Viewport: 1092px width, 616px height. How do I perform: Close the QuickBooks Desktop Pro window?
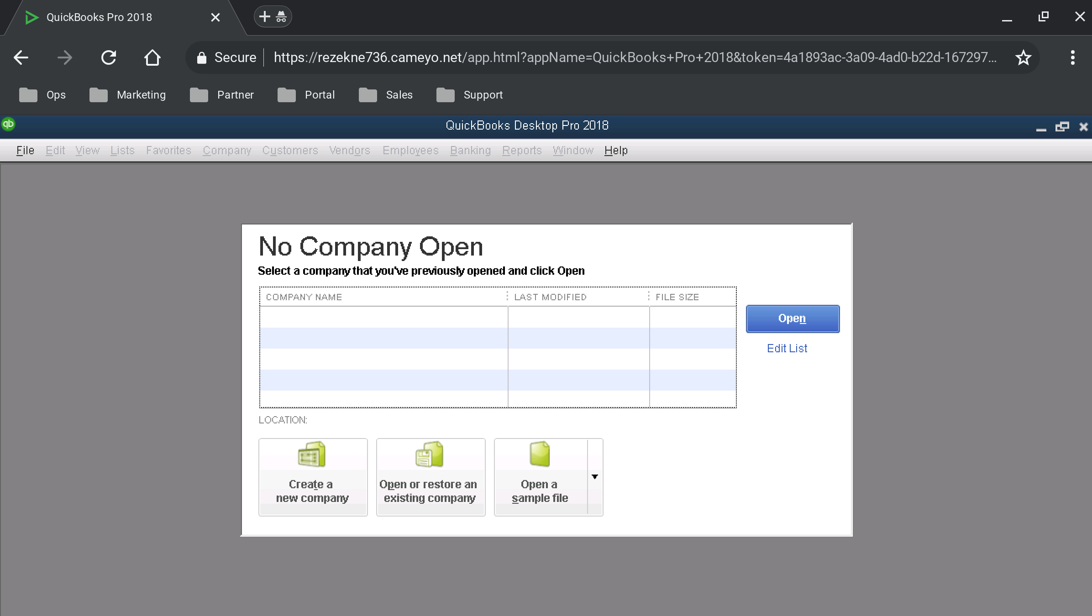tap(1083, 126)
